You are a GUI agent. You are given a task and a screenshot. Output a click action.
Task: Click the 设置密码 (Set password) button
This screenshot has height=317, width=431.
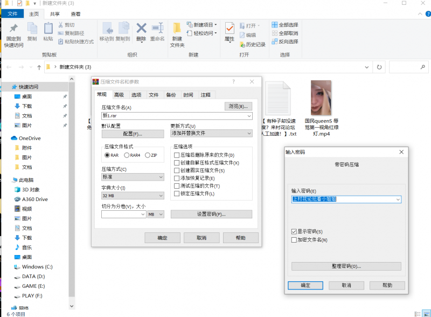pyautogui.click(x=211, y=214)
